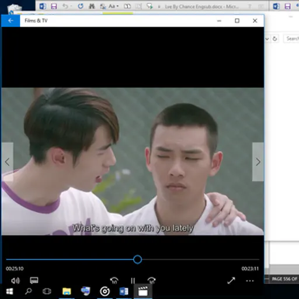Redo action in Word toolbar

[81, 6]
